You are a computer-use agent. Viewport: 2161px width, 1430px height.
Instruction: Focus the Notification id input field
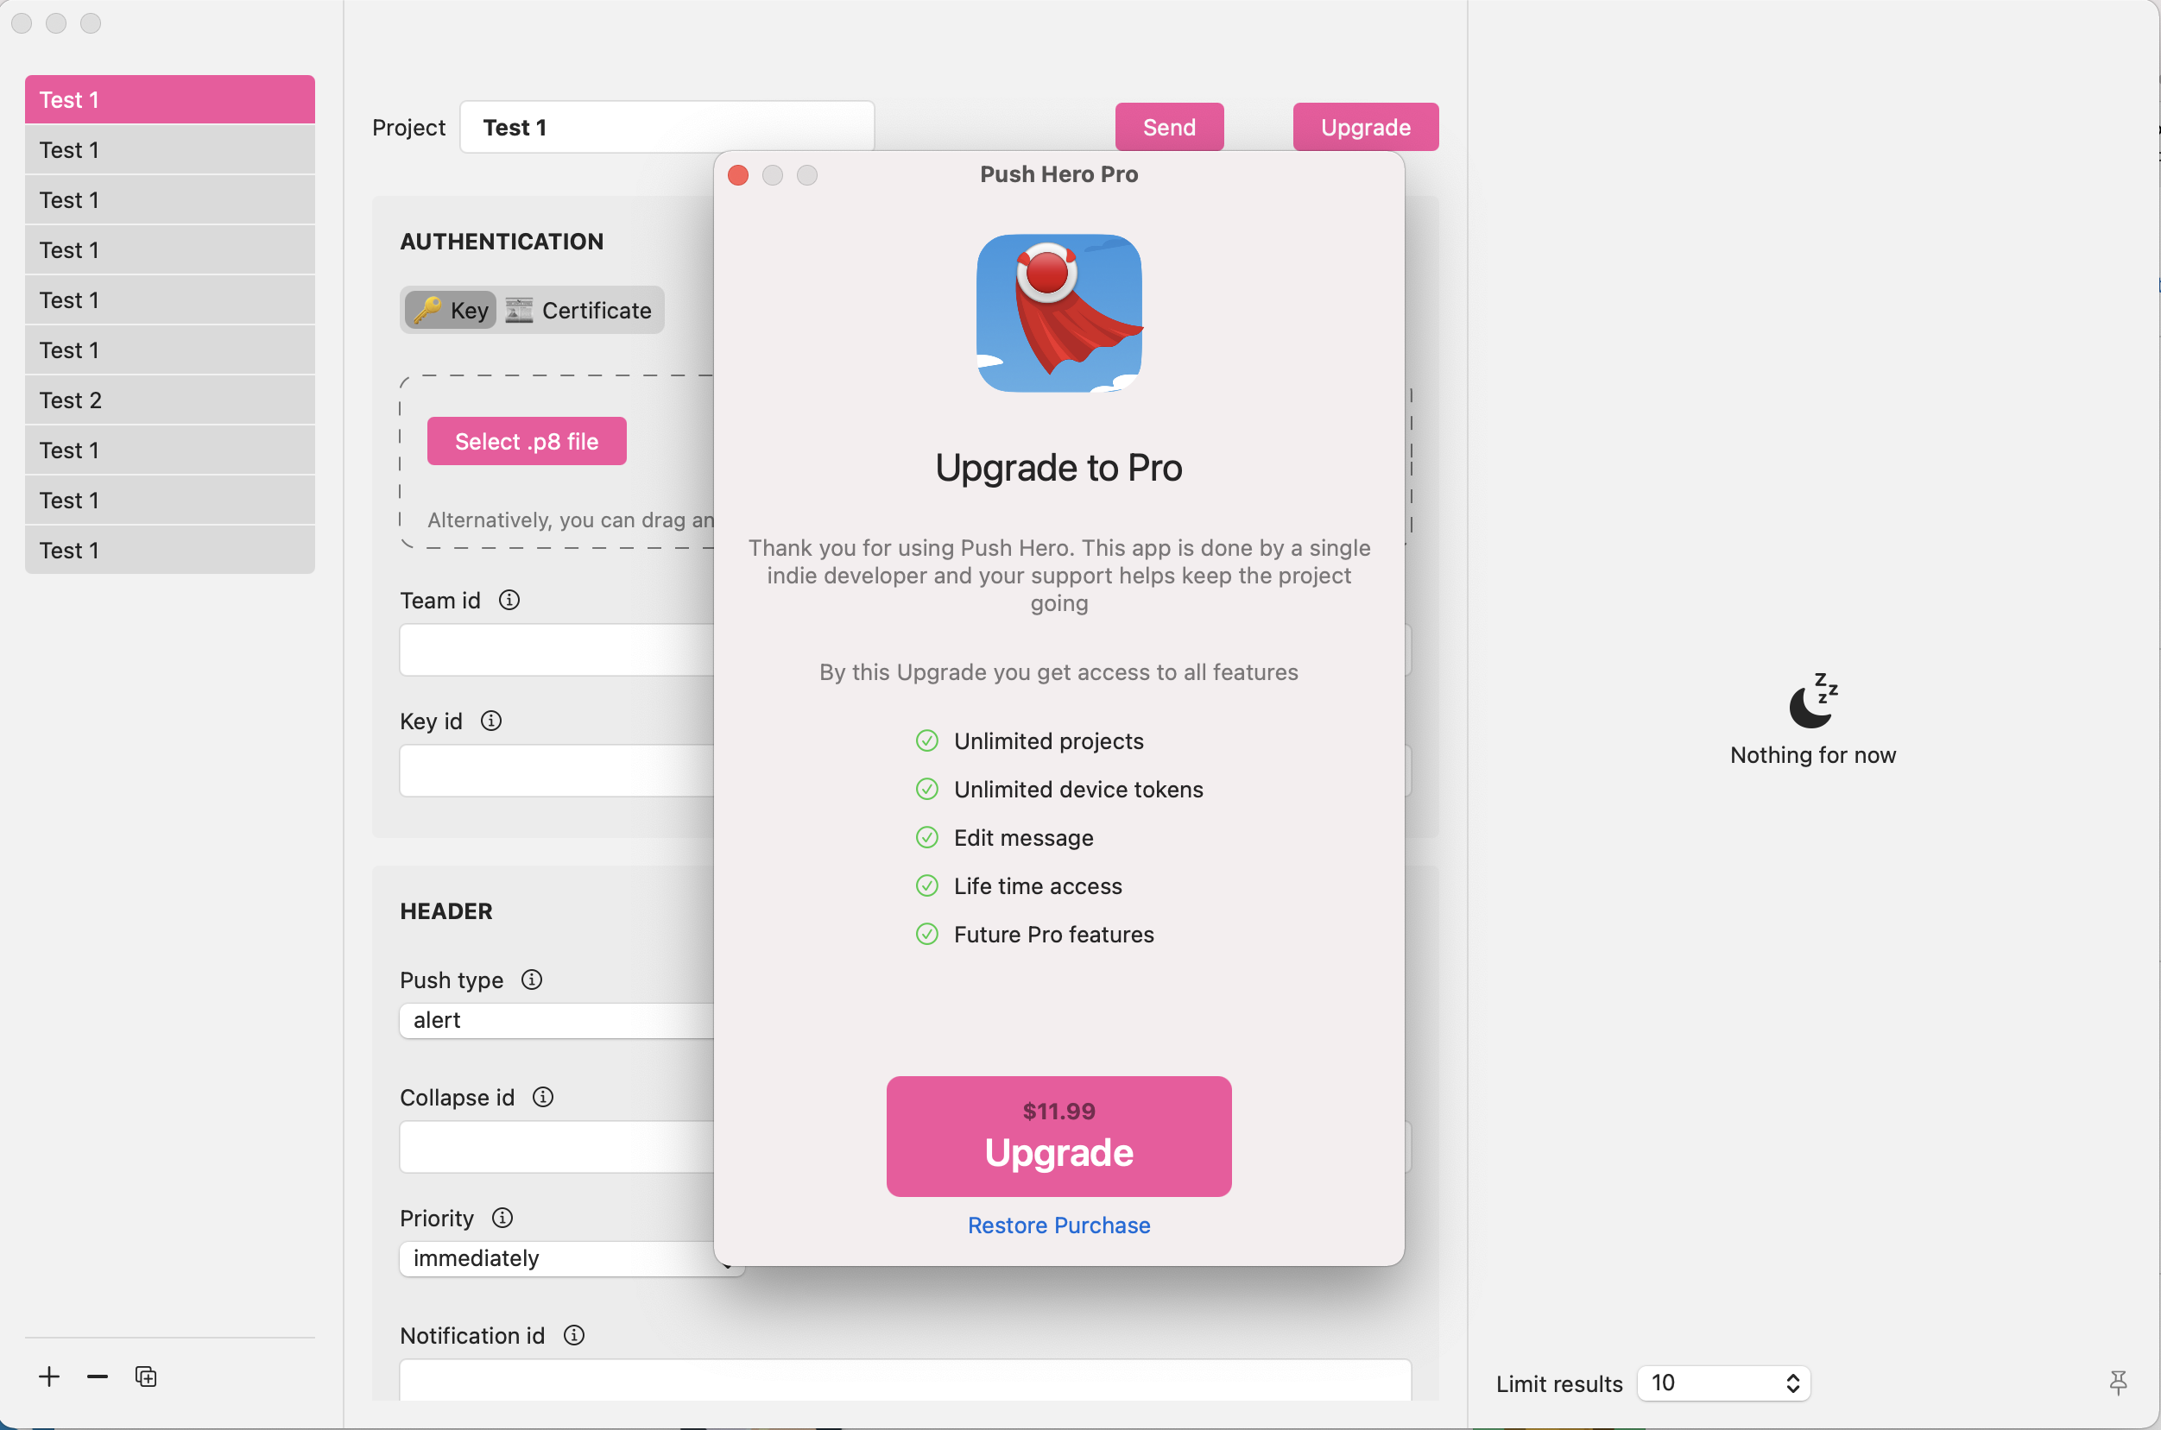(906, 1380)
